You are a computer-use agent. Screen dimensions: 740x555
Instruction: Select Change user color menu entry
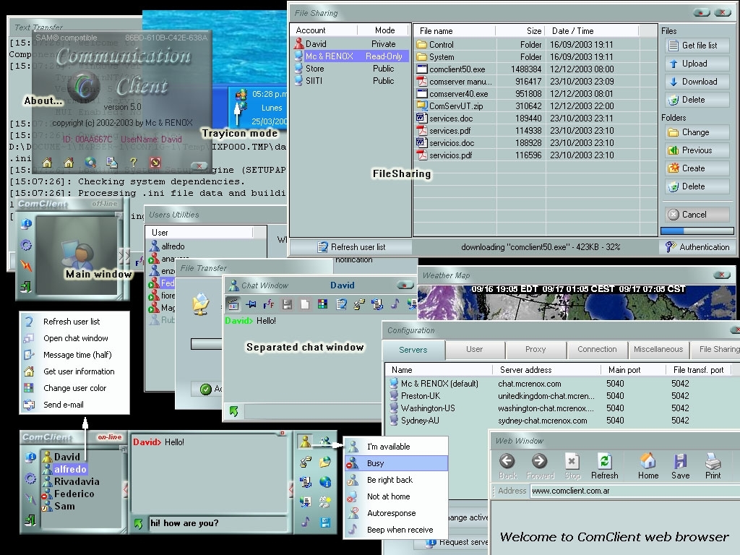click(74, 388)
